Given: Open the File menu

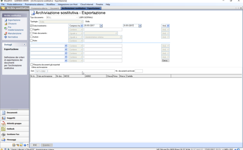Looking at the screenshot, I should pyautogui.click(x=3, y=4).
